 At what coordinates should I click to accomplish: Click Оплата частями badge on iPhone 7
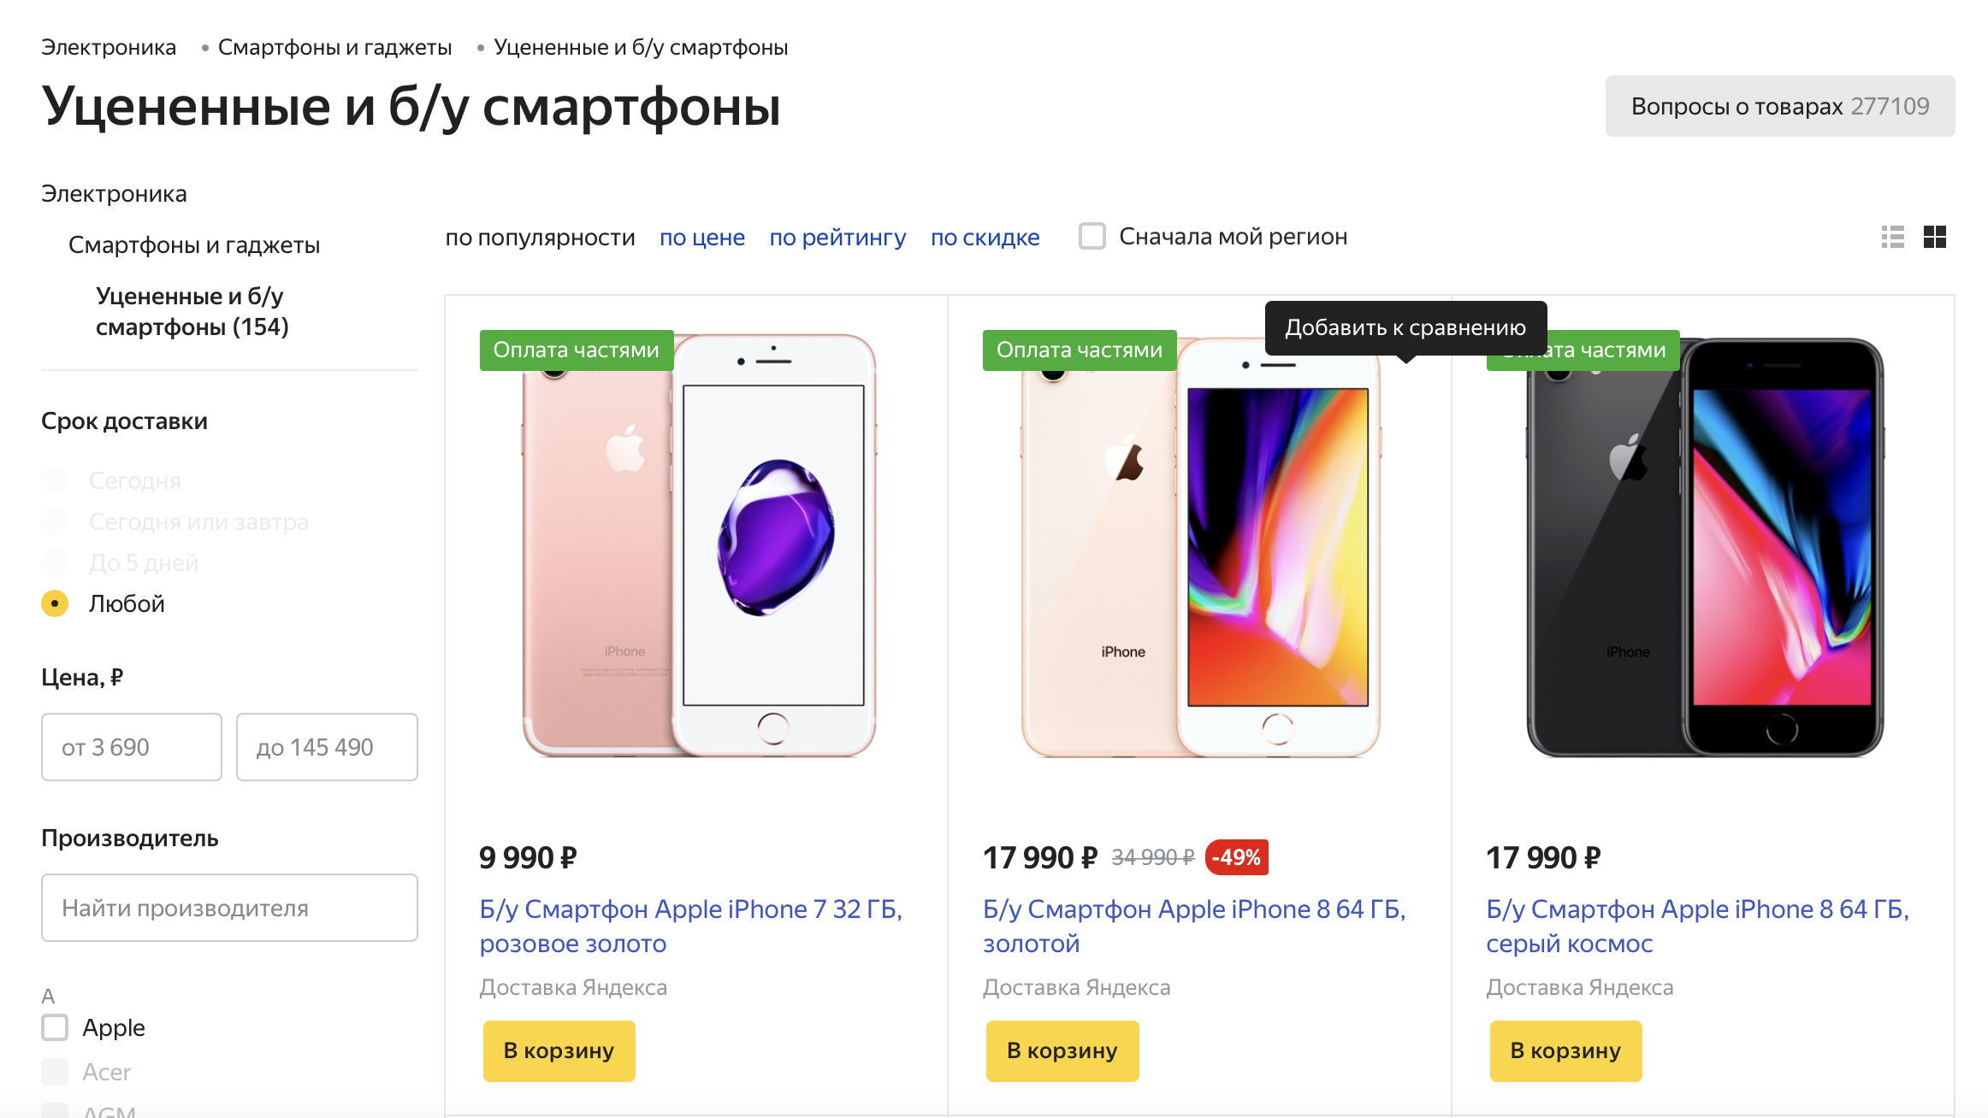pos(577,350)
